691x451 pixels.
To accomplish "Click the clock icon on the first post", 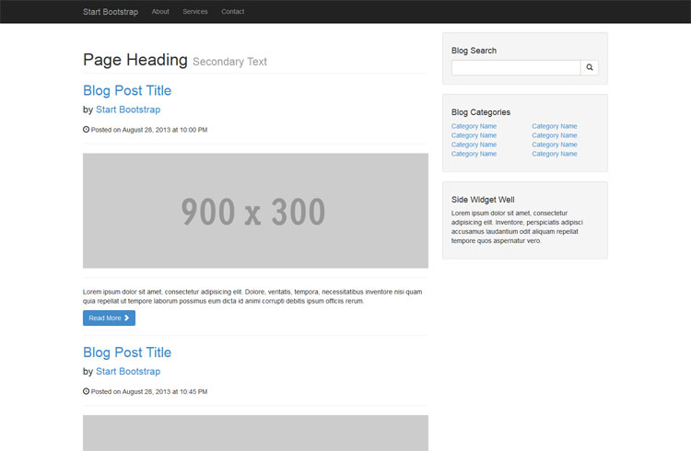I will coord(87,130).
